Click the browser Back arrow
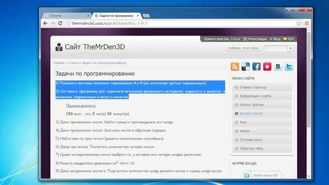Viewport: 329px width, 185px height. tap(45, 23)
